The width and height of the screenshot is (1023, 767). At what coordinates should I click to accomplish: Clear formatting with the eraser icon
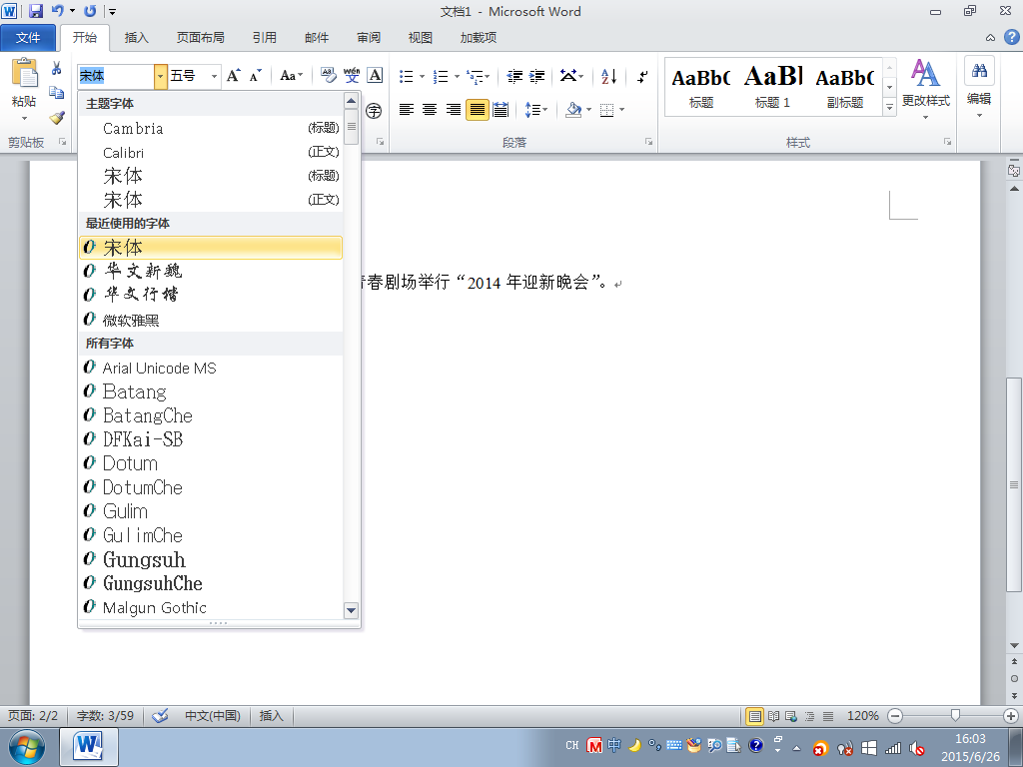[328, 76]
